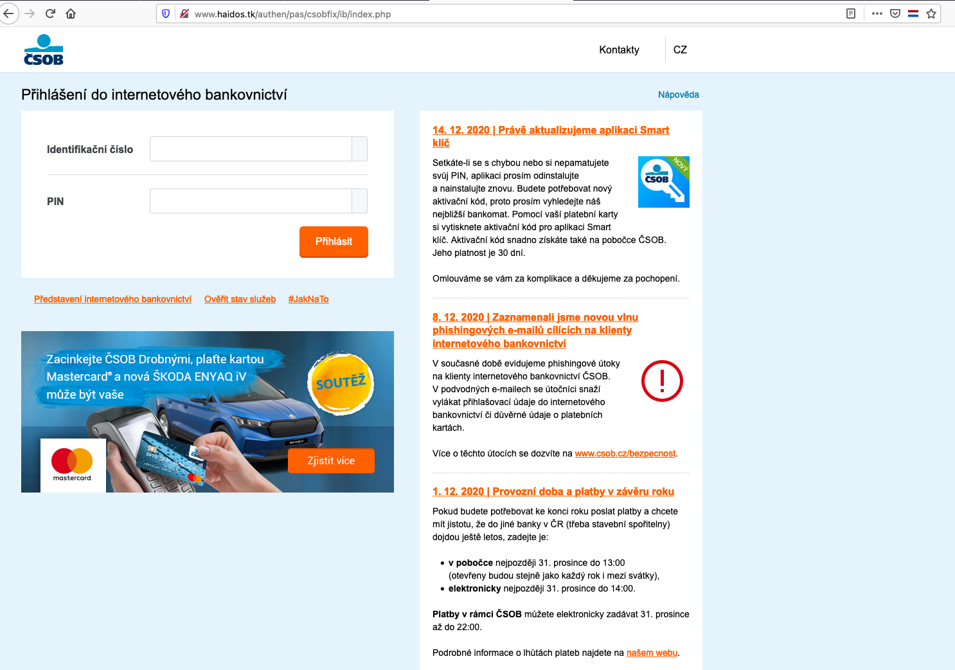Follow the 'našem webu' link
Viewport: 955px width, 670px height.
[652, 653]
